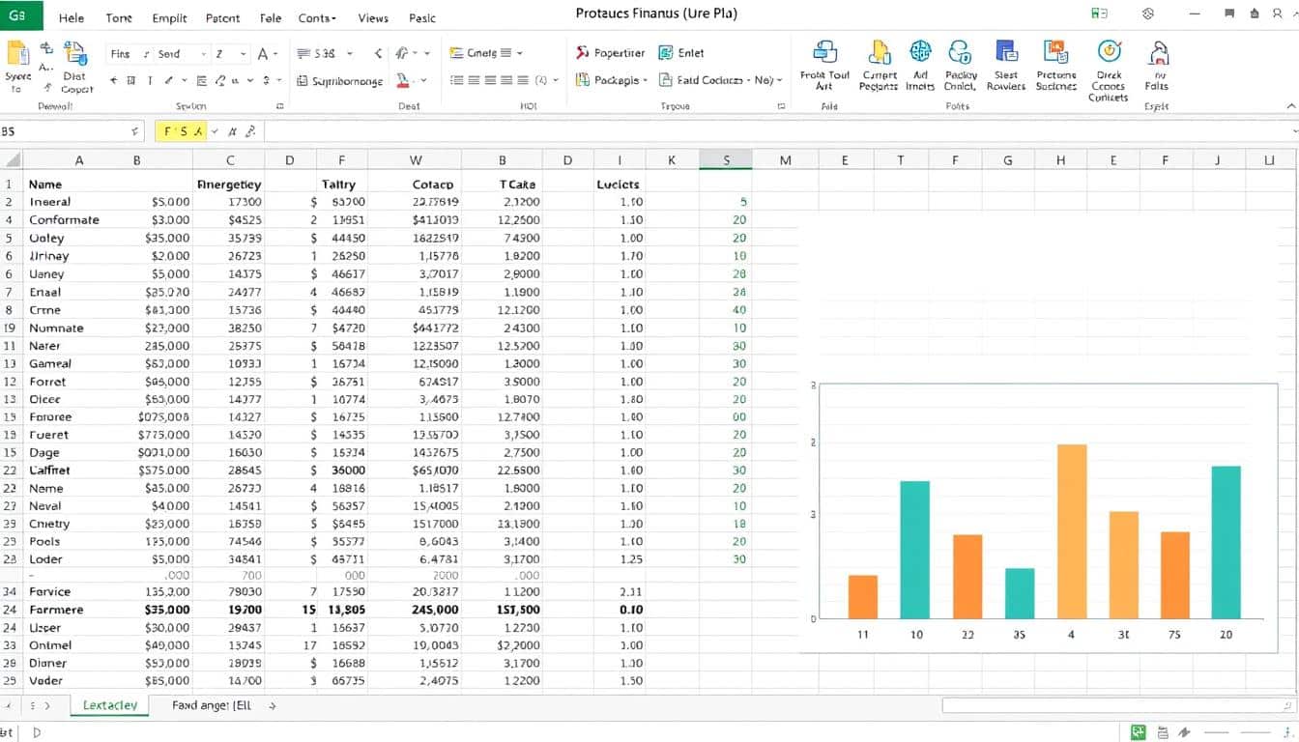
Task: Click the Eatd Cocluces document icon
Action: coord(666,80)
